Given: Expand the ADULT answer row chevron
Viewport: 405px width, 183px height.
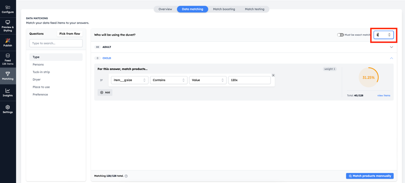Looking at the screenshot, I should [391, 47].
